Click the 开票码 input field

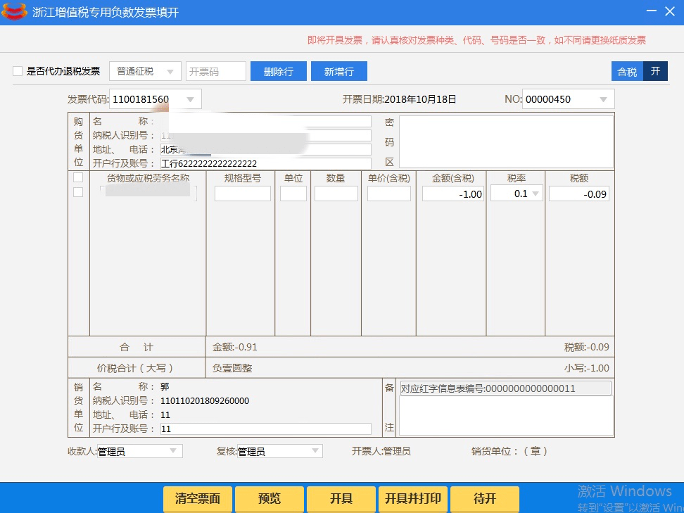pos(215,70)
